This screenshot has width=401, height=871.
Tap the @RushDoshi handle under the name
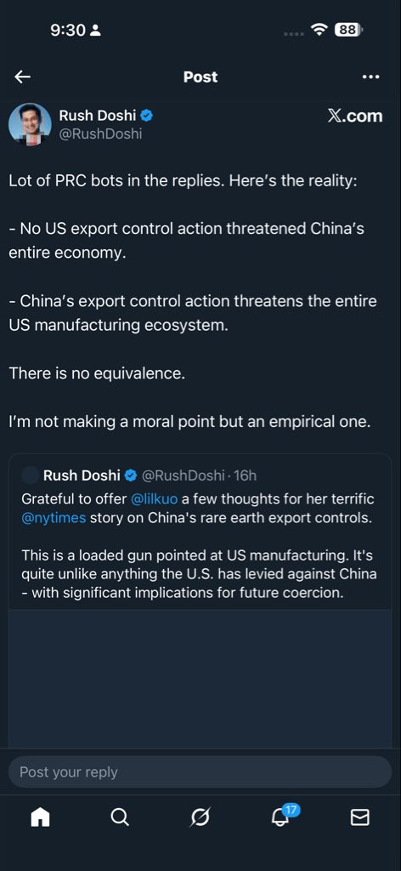pyautogui.click(x=101, y=134)
